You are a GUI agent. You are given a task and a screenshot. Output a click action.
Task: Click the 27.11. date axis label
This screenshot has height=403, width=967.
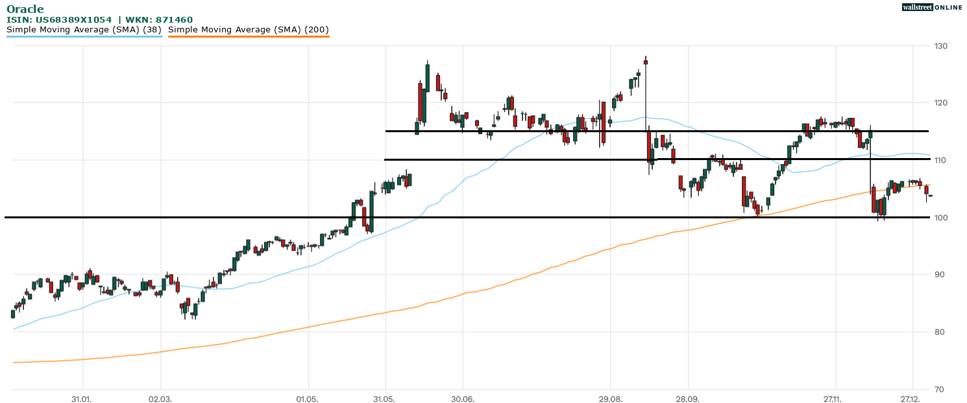point(836,398)
